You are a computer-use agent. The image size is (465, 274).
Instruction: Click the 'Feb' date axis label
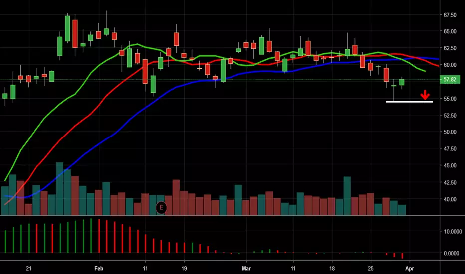coord(99,269)
